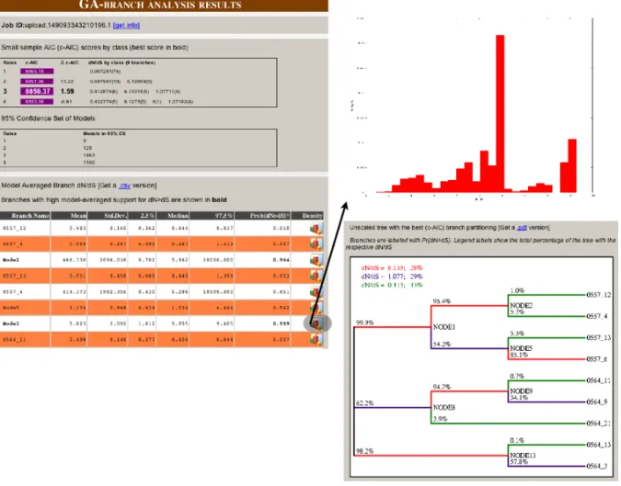Select leaf 0557_12 in the tree diagram
Image resolution: width=621 pixels, height=486 pixels.
pos(599,295)
